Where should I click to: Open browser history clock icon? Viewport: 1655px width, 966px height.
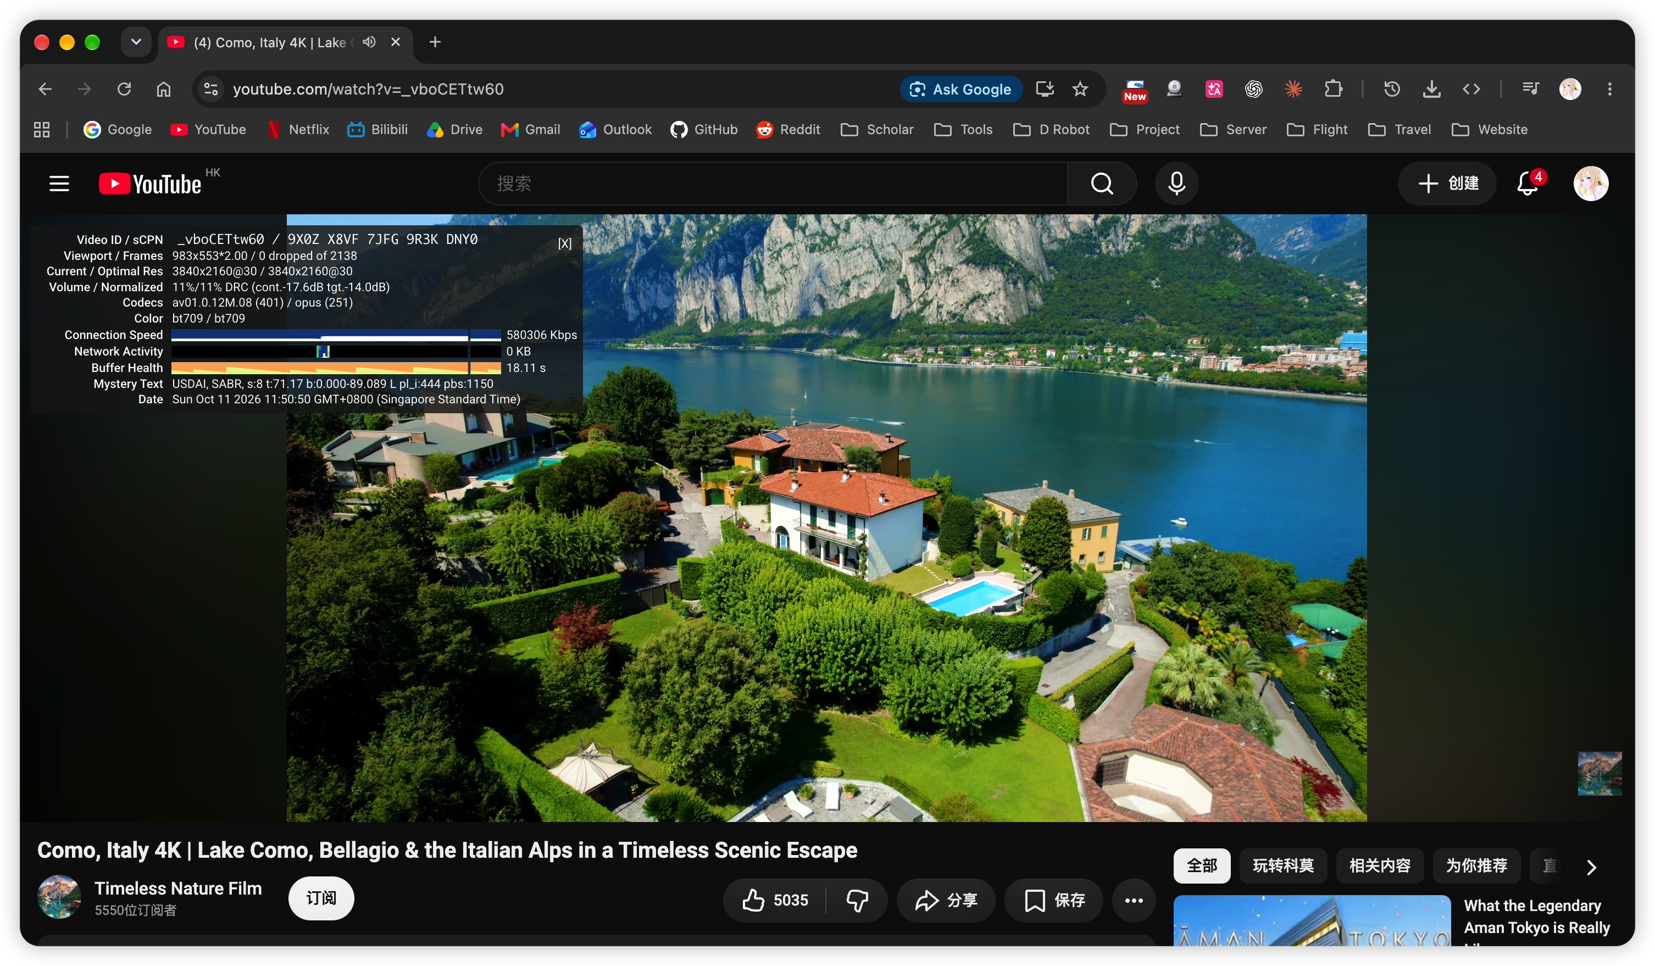pos(1392,88)
